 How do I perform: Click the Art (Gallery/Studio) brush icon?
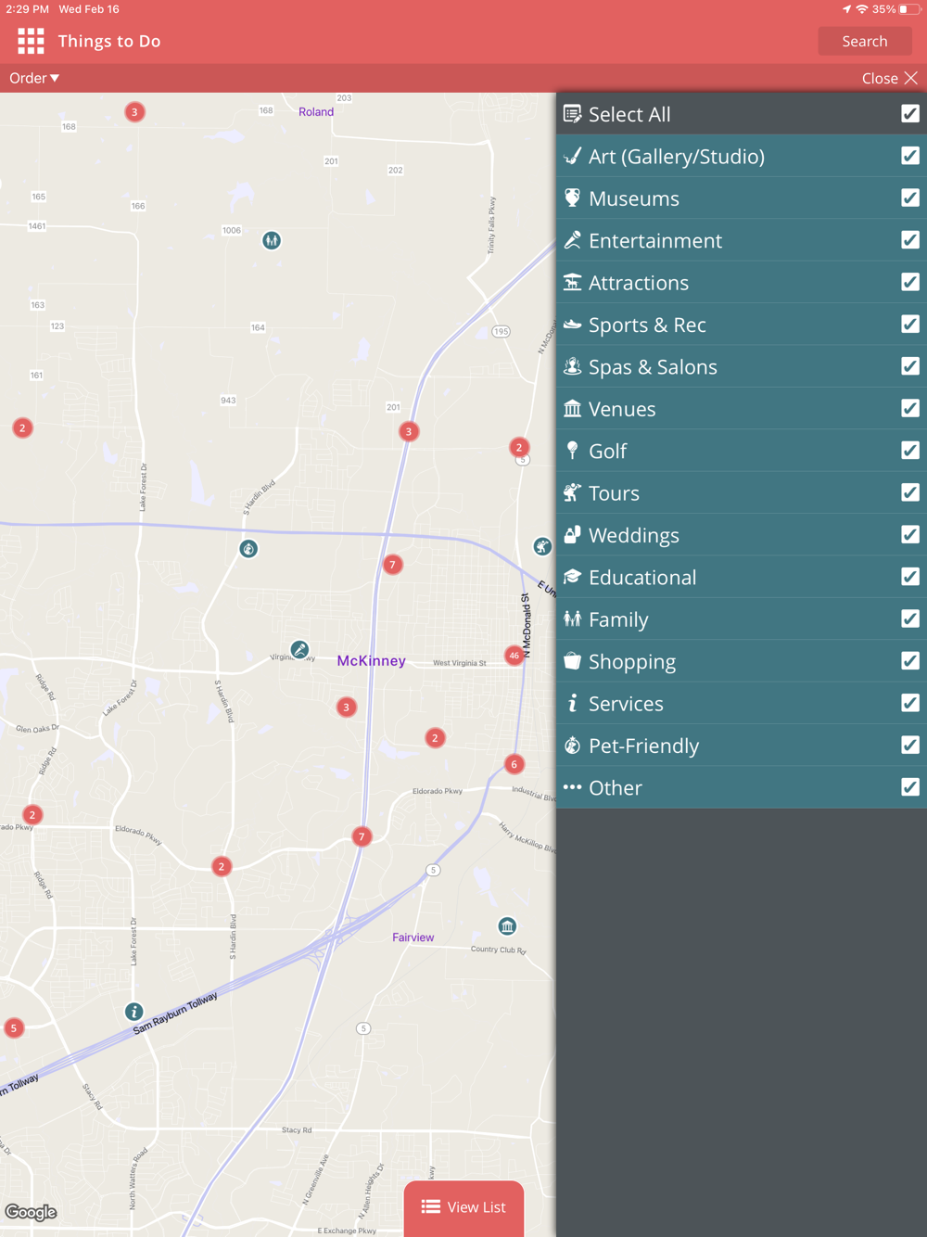pos(573,156)
